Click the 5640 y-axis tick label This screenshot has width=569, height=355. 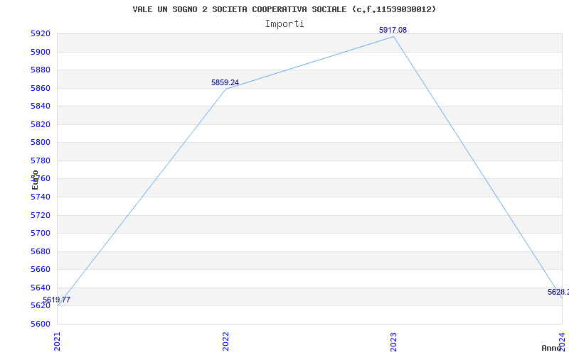point(41,288)
